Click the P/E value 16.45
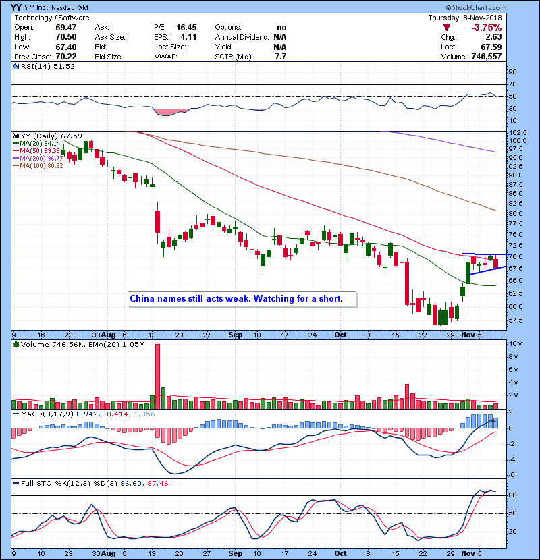The image size is (540, 560). [x=186, y=28]
